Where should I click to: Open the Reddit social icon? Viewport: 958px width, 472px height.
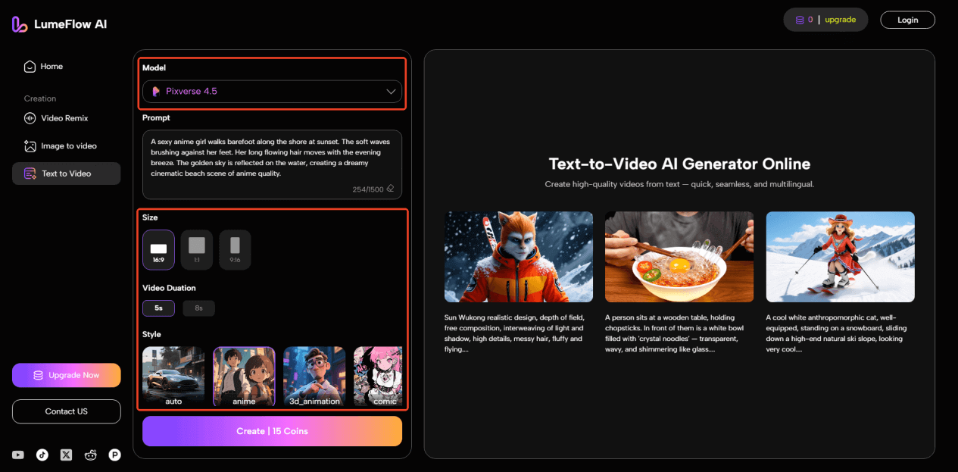click(91, 455)
